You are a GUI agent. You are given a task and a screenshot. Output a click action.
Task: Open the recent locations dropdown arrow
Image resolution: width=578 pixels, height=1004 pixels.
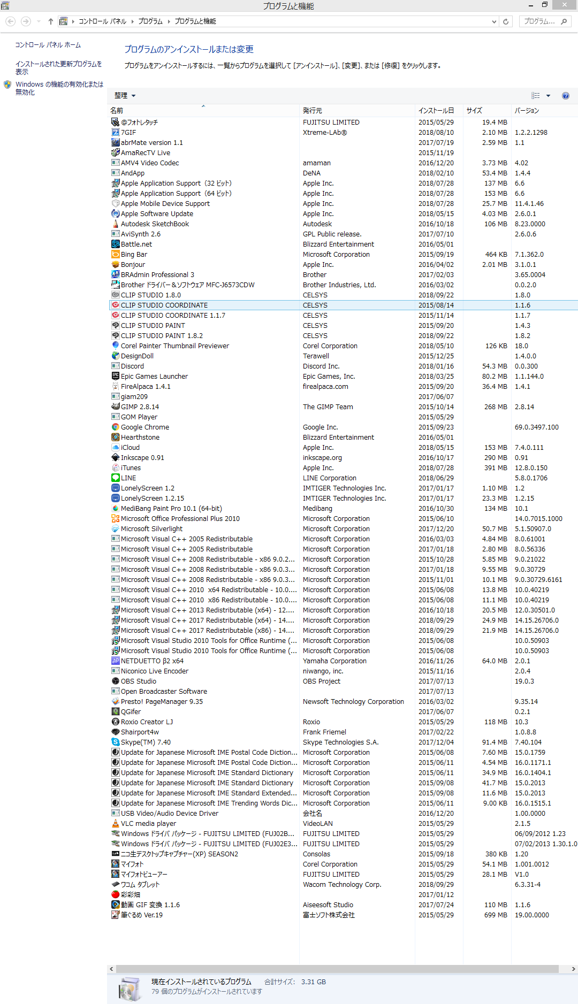39,21
